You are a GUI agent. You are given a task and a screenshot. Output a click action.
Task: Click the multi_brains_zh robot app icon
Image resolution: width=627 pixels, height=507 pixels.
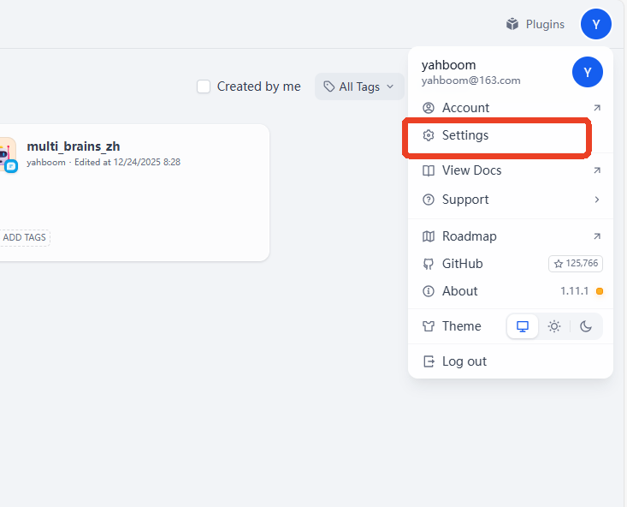[x=7, y=154]
